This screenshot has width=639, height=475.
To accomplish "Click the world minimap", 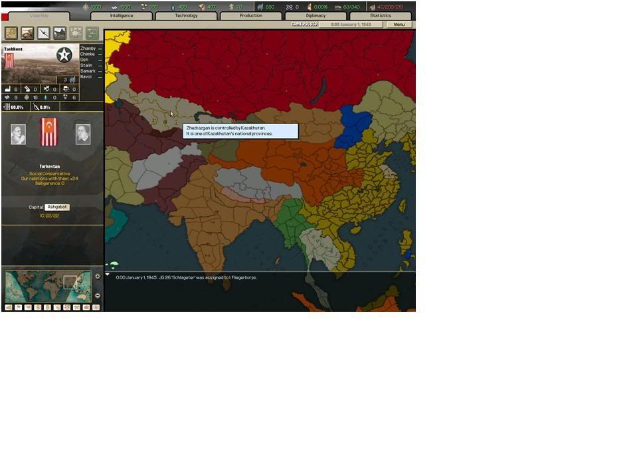I will pyautogui.click(x=48, y=287).
